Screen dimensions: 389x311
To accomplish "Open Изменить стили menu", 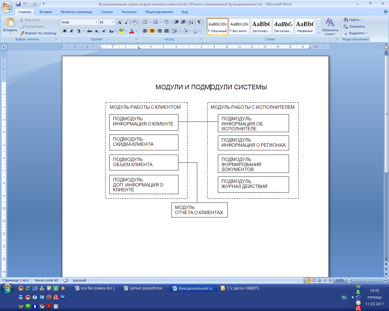I will point(330,26).
